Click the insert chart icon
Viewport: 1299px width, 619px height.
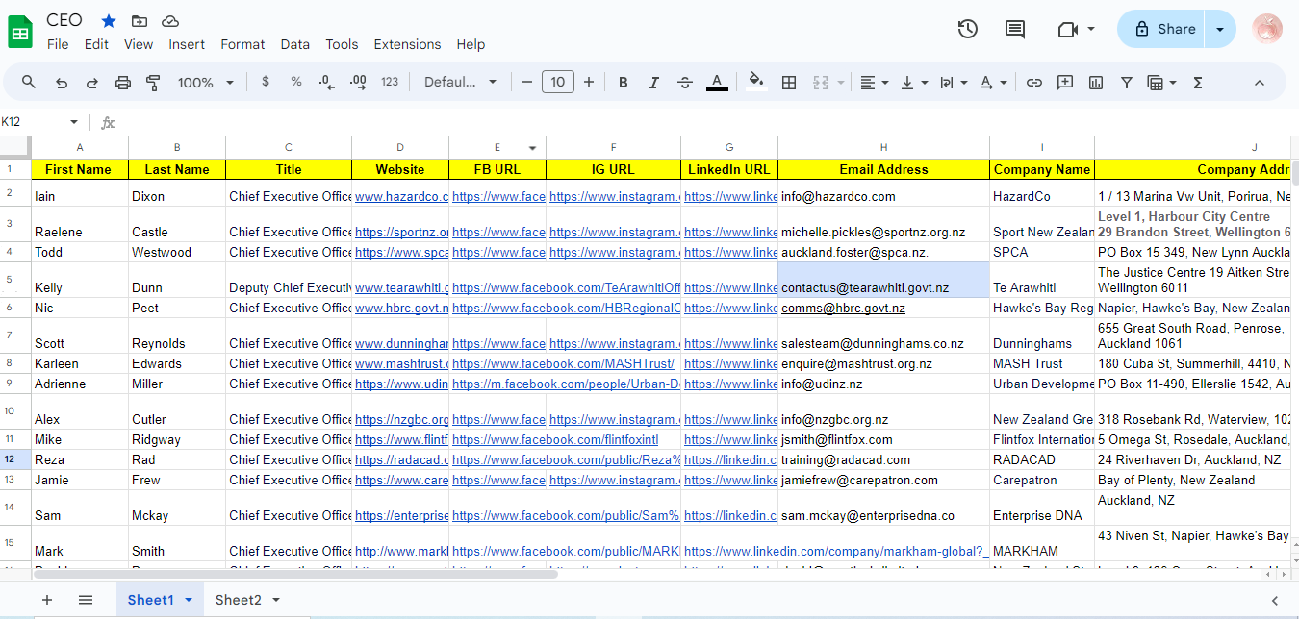point(1096,83)
